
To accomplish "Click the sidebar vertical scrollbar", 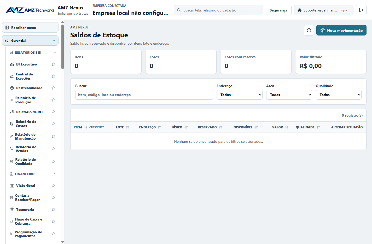I will [62, 47].
